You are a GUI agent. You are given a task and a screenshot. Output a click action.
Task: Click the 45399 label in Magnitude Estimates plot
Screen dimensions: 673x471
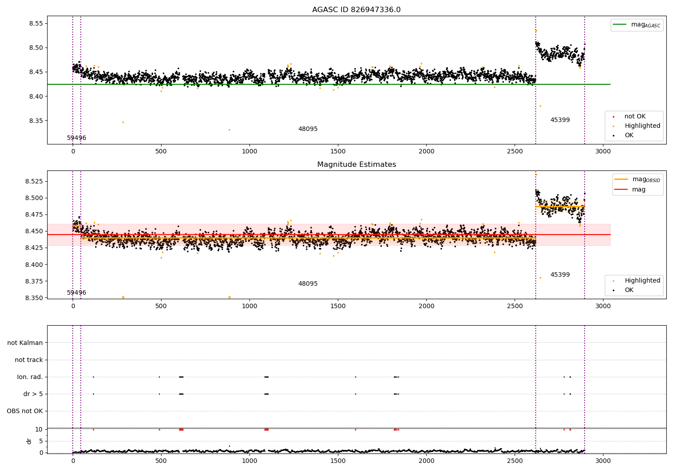coord(560,275)
